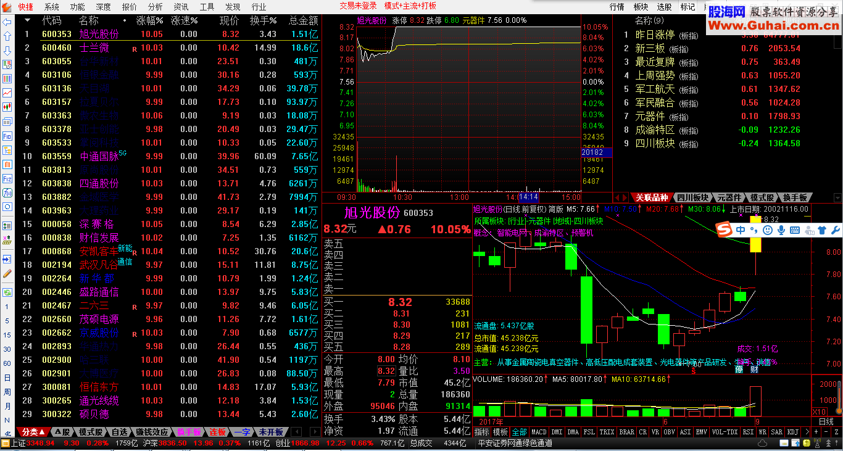Switch to daily period 日 in sidebar
The width and height of the screenshot is (843, 451).
pos(7,378)
